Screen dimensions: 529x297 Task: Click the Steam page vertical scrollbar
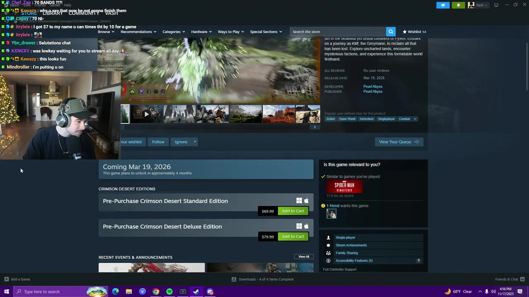[x=527, y=66]
